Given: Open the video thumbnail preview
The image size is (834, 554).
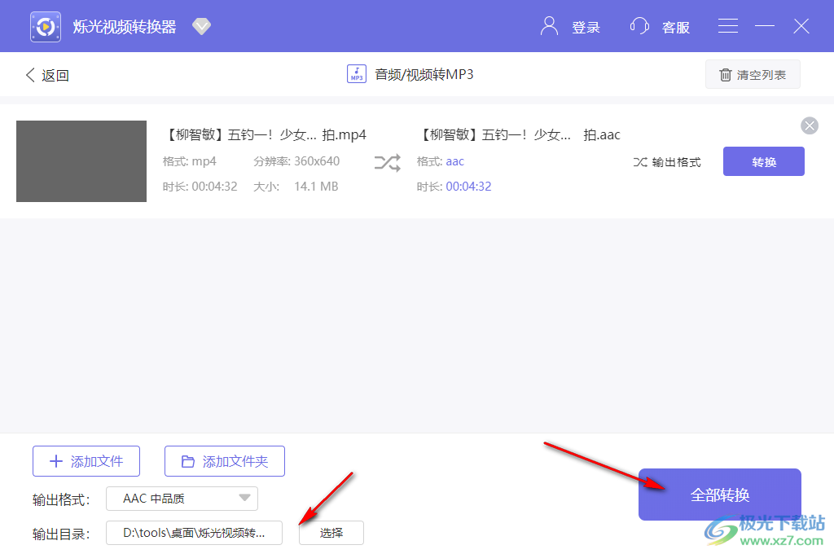Looking at the screenshot, I should pyautogui.click(x=81, y=161).
